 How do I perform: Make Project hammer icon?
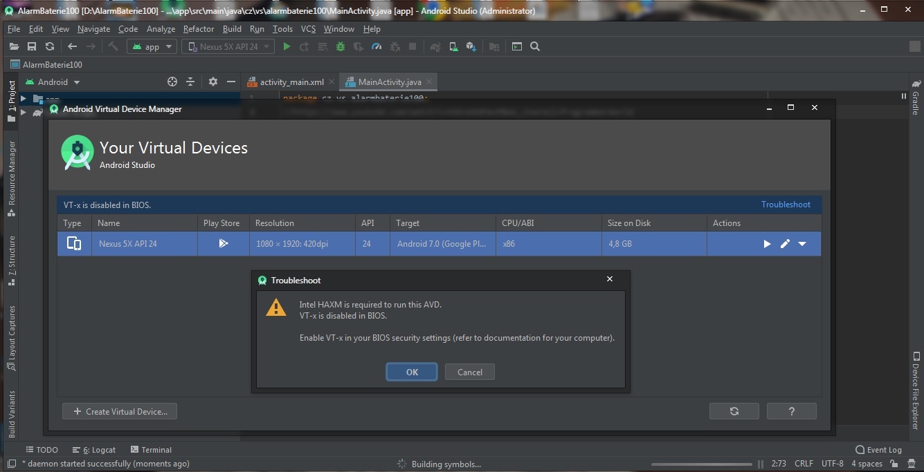point(114,46)
